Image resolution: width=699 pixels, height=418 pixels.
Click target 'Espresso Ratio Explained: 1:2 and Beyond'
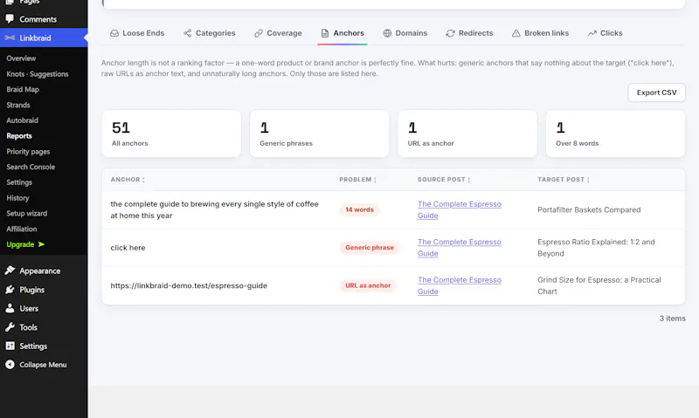596,248
